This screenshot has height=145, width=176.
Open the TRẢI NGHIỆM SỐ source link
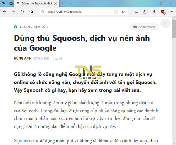pos(33,27)
